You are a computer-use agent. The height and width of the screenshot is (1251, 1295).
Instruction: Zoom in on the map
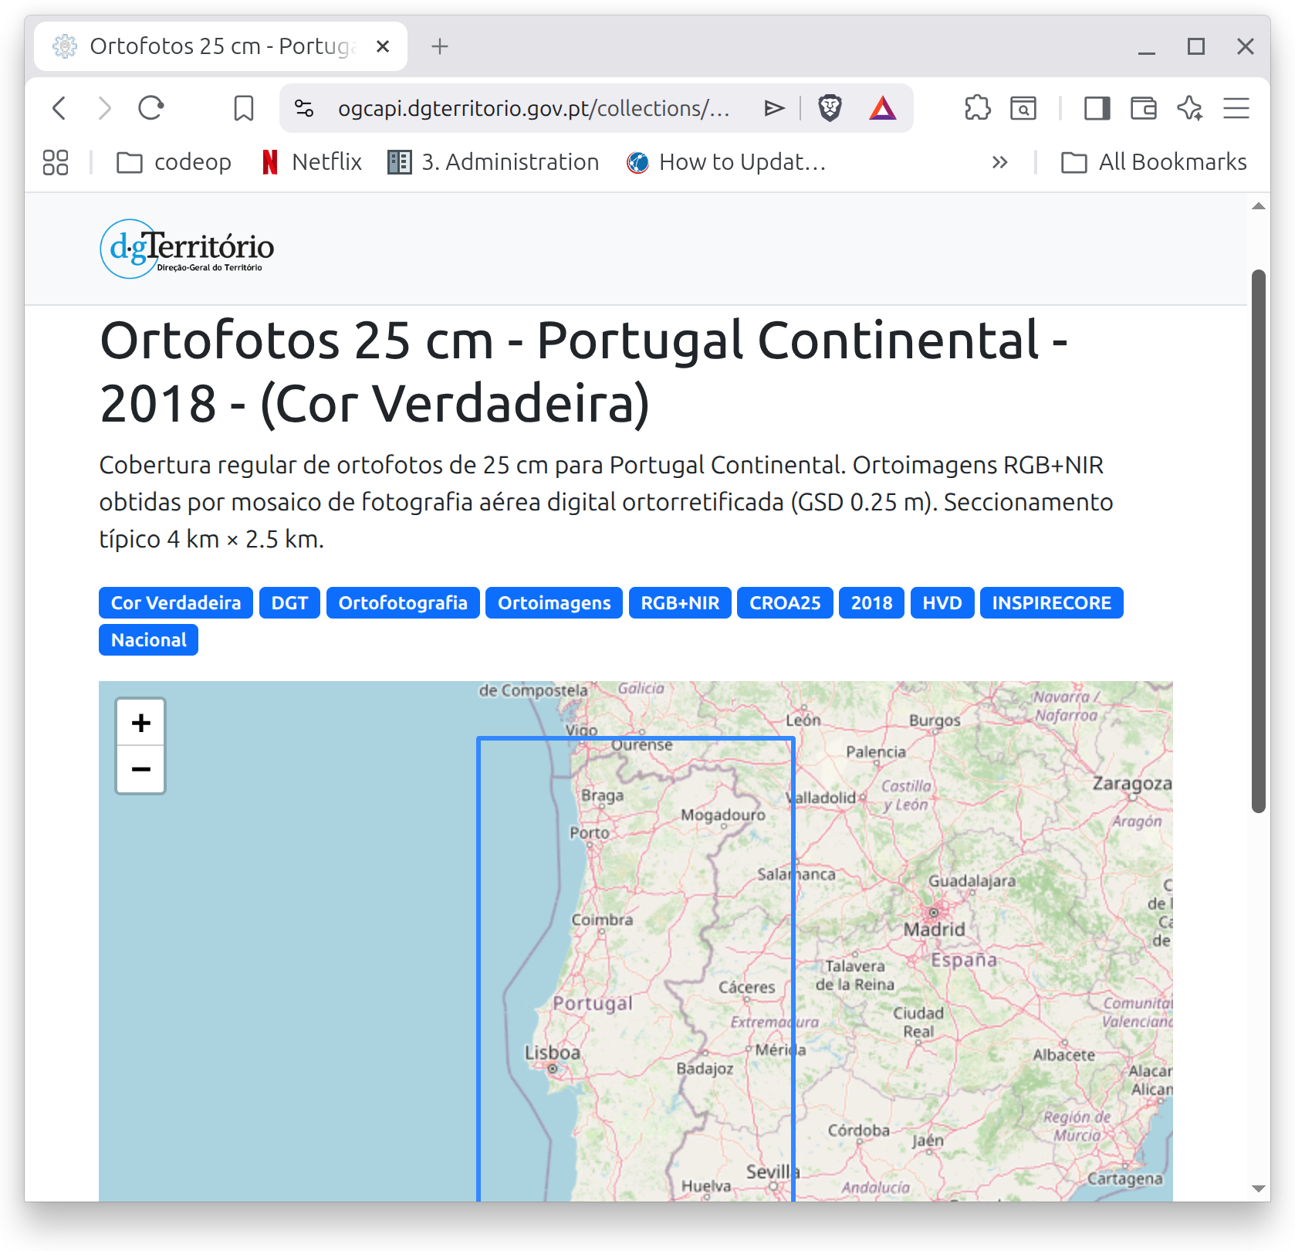pos(140,723)
